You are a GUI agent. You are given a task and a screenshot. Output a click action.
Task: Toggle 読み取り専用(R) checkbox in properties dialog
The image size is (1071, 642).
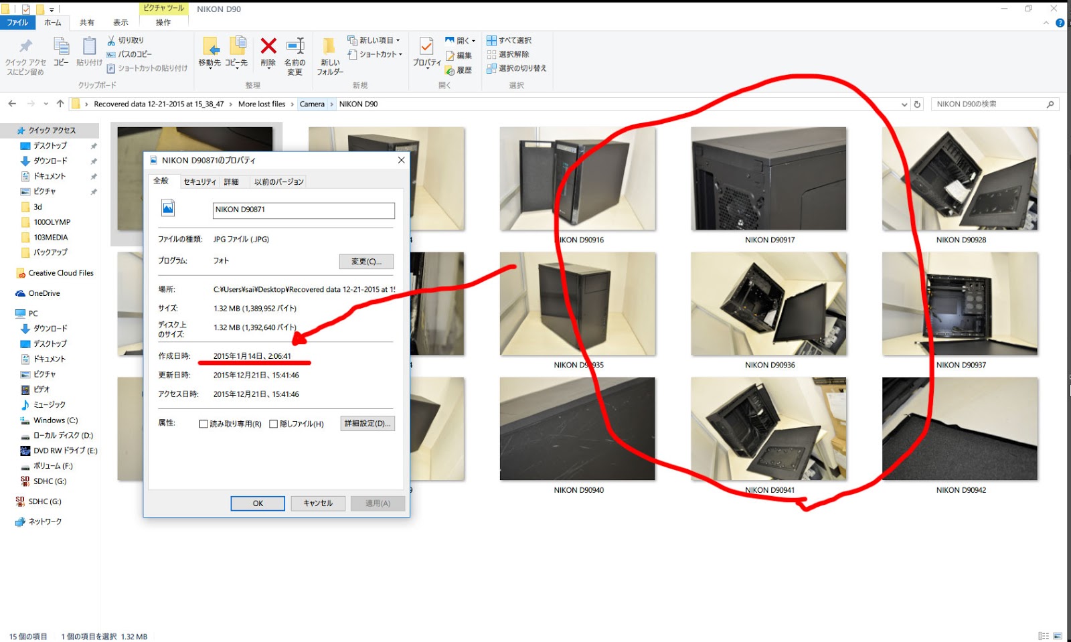[x=203, y=424]
